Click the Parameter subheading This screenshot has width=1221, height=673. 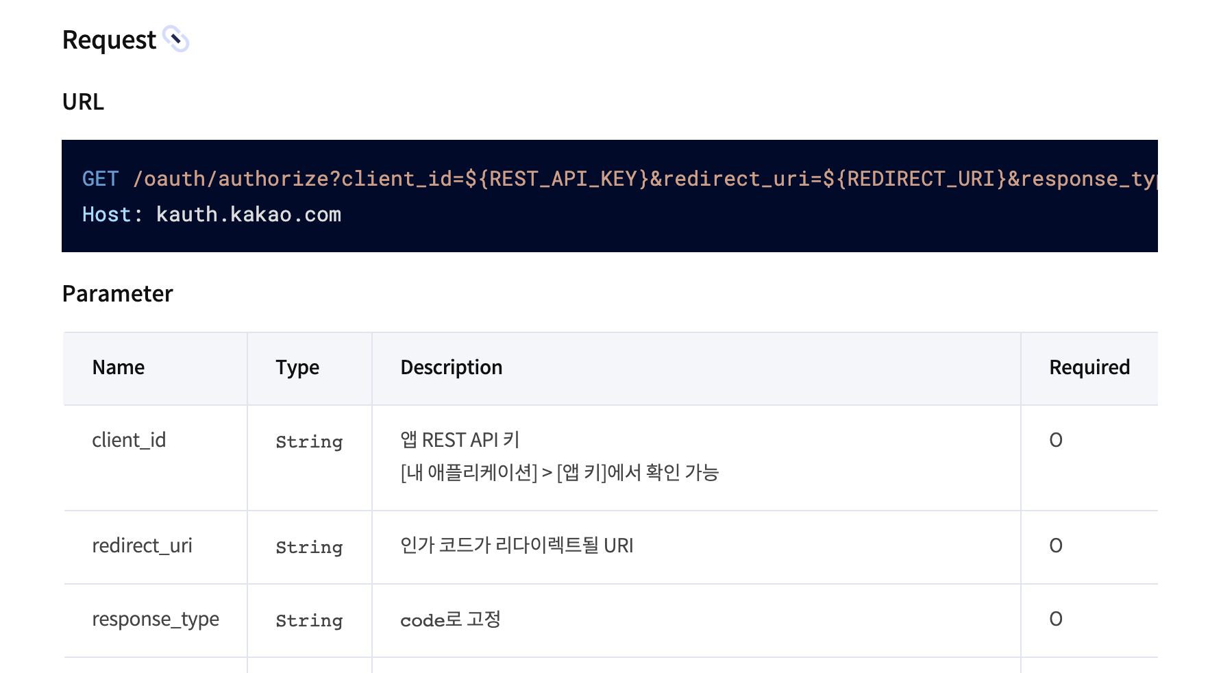[117, 294]
